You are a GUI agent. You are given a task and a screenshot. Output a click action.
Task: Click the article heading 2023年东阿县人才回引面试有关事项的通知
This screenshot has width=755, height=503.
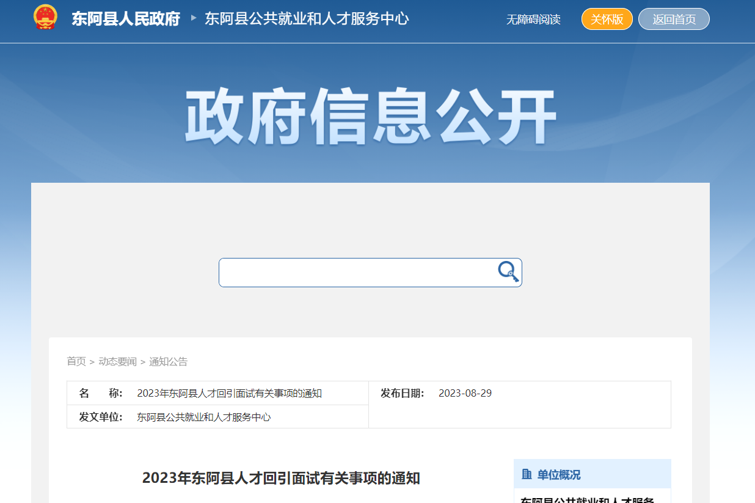[x=281, y=478]
